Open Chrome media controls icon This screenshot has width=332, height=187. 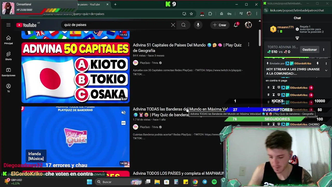tap(241, 14)
